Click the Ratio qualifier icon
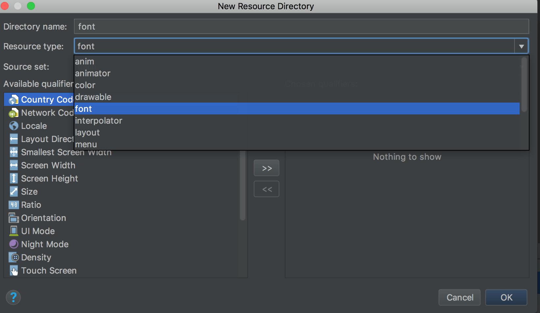This screenshot has width=540, height=313. coord(13,205)
